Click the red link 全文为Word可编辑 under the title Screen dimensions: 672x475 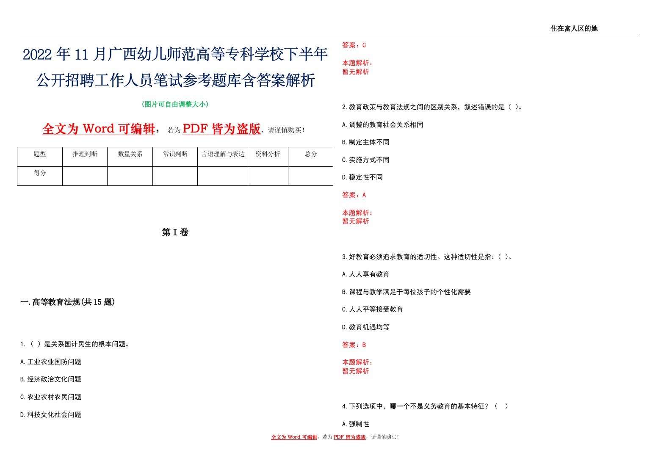pos(99,129)
